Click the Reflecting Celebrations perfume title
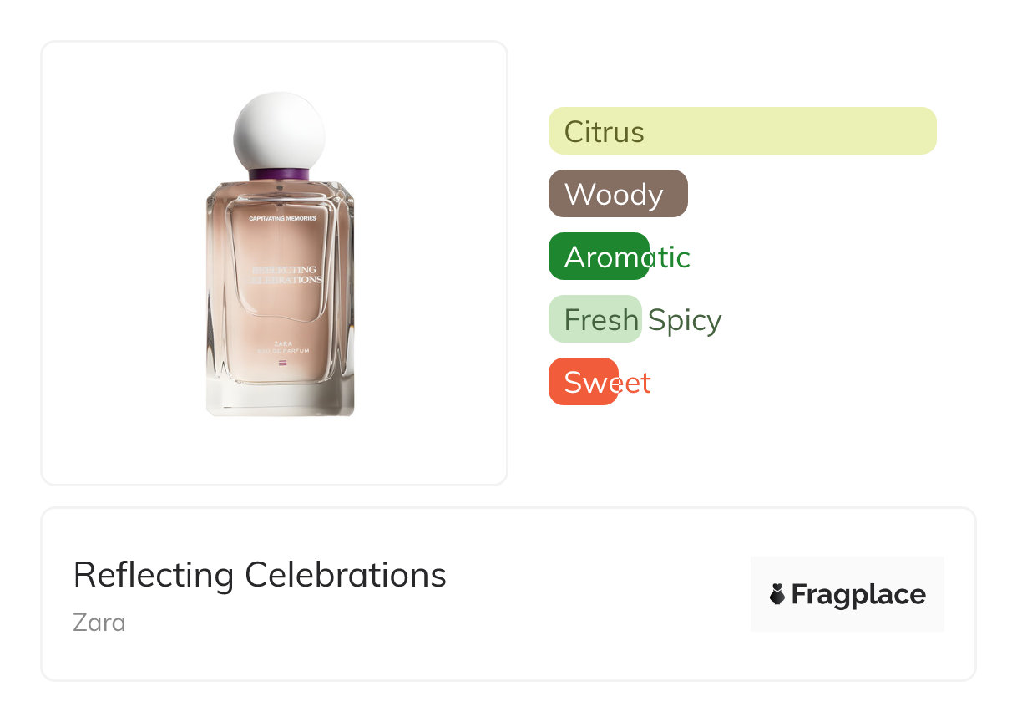 260,575
